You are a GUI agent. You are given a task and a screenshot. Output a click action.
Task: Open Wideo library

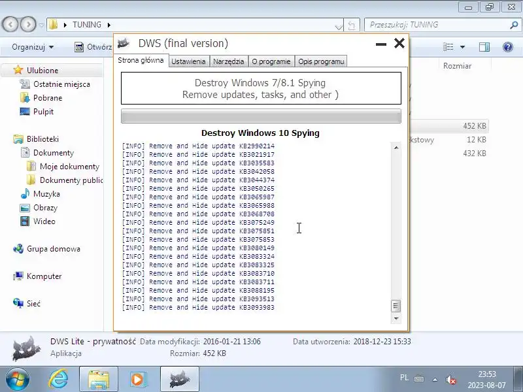(x=44, y=221)
